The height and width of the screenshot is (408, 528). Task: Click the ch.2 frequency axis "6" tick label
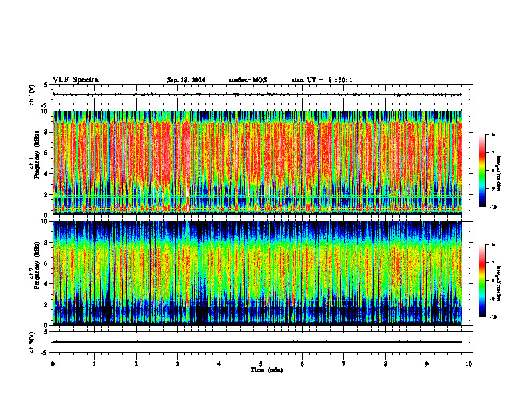pos(47,263)
